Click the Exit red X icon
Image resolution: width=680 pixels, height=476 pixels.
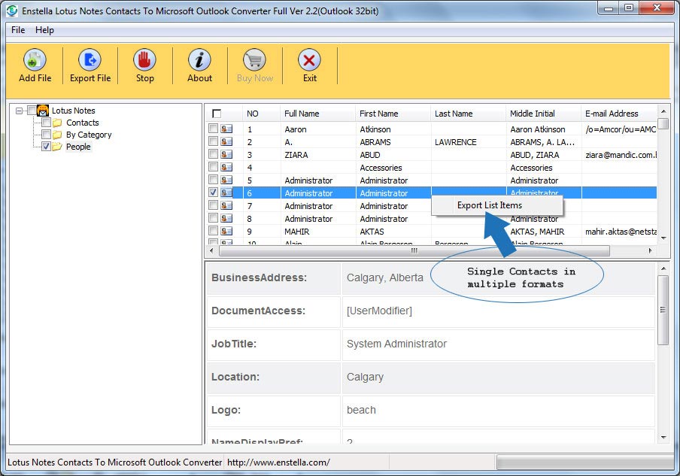point(309,60)
